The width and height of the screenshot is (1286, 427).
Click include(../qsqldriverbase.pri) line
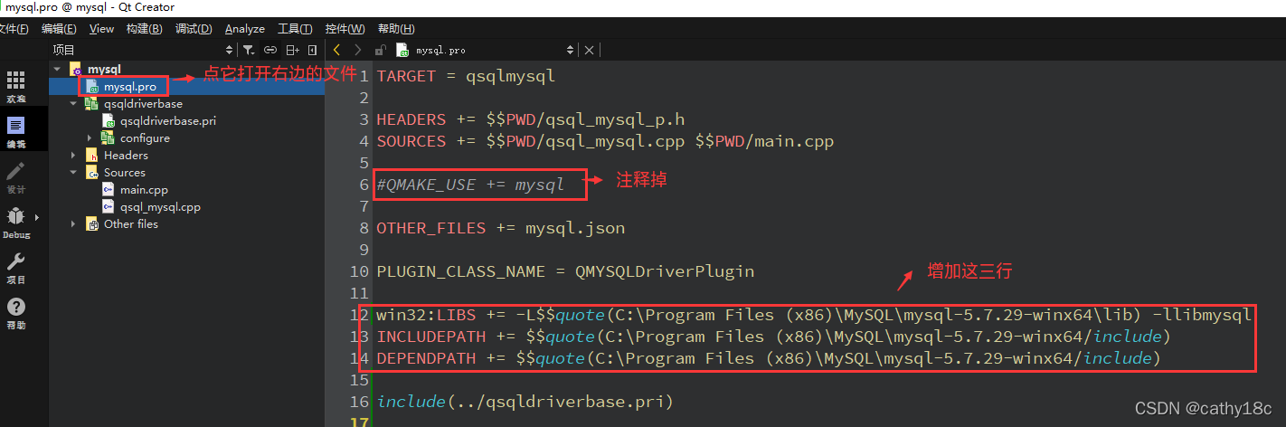pyautogui.click(x=525, y=402)
